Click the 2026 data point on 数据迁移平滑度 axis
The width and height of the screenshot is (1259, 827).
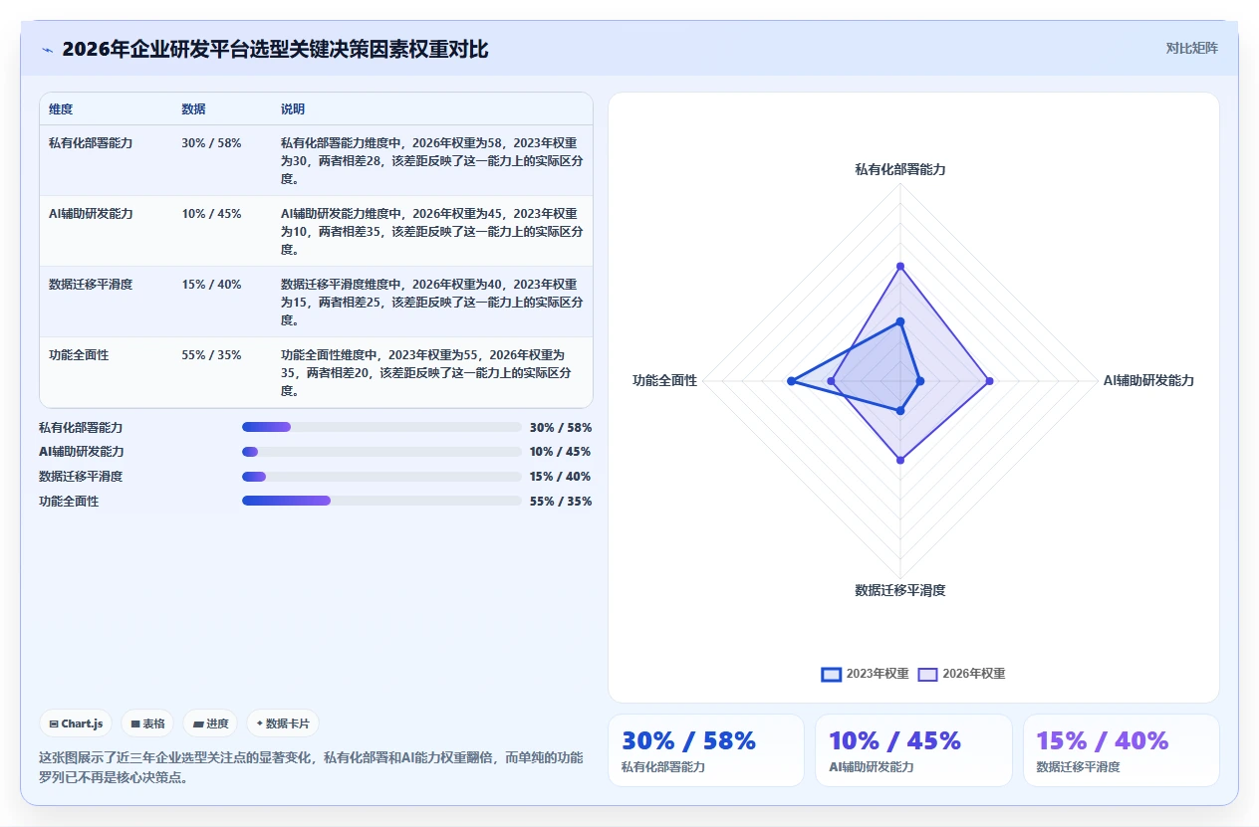[x=900, y=460]
